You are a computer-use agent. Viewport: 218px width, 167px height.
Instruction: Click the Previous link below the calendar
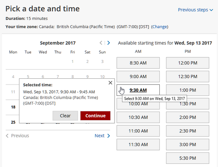(17, 136)
